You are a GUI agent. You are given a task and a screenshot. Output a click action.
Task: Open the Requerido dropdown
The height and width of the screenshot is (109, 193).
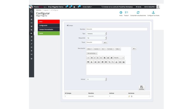96,38
